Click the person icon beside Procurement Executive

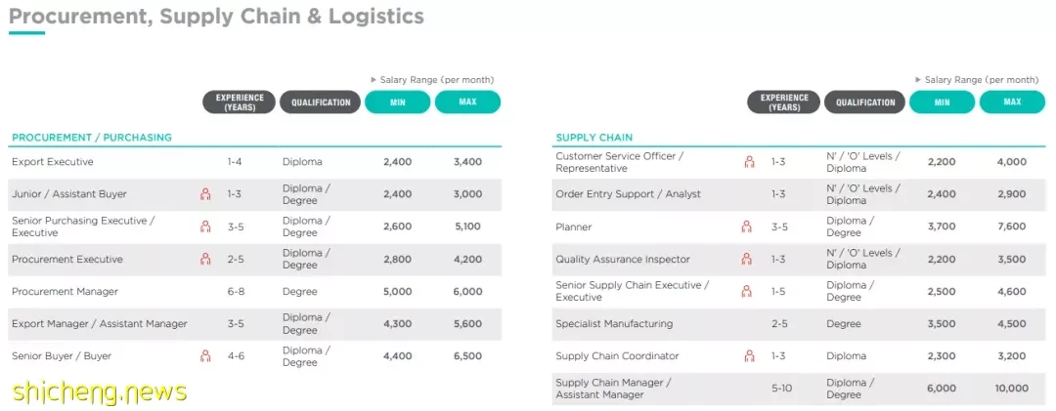pyautogui.click(x=205, y=259)
